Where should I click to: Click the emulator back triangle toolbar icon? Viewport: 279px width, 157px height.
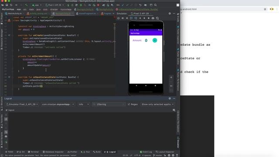140,18
